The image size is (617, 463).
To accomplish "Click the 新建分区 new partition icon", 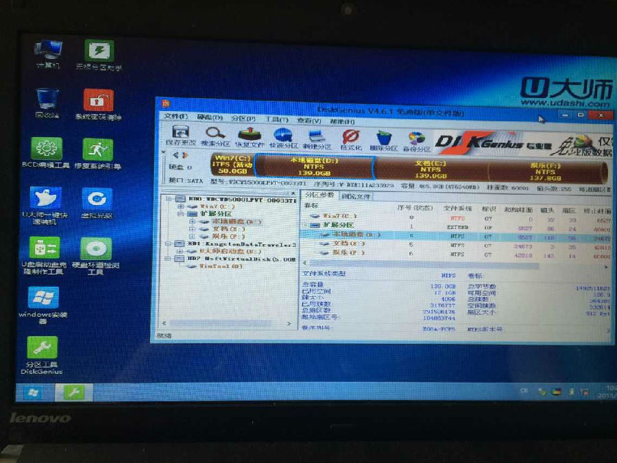I will 317,139.
